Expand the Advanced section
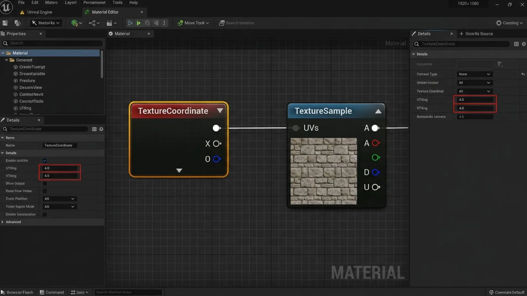This screenshot has width=527, height=296. pos(3,222)
